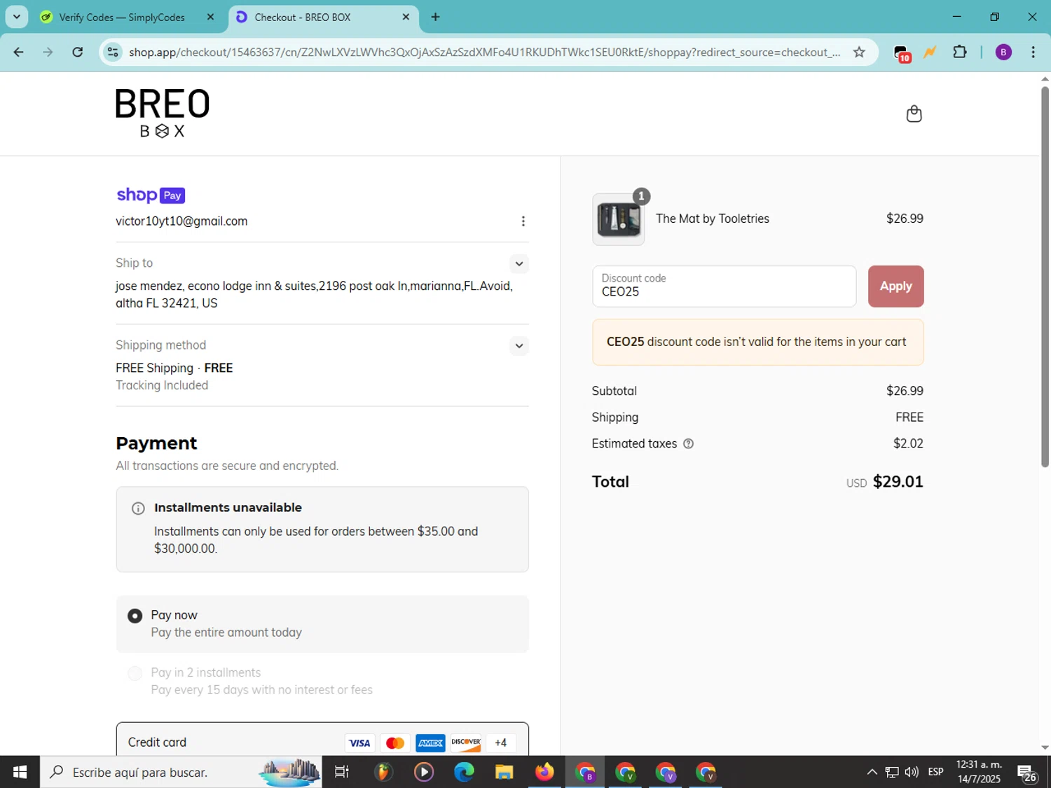Click the invalid CEO25 discount message

point(757,342)
